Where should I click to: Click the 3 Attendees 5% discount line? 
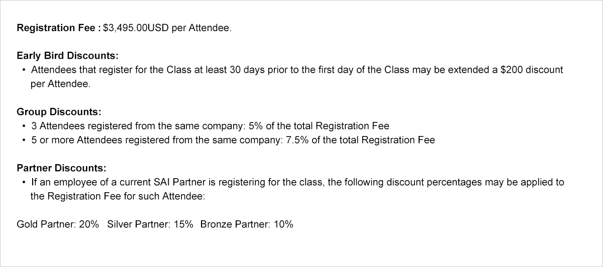(x=210, y=126)
